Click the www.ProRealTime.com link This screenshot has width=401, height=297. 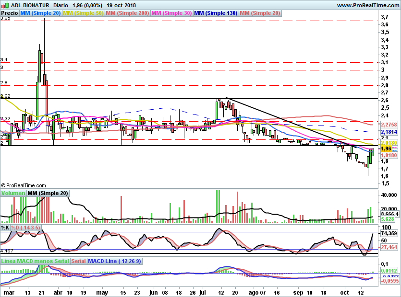[368, 5]
